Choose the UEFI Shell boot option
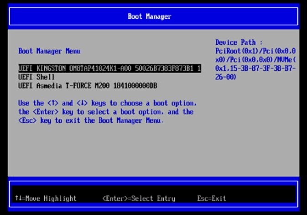The height and width of the screenshot is (215, 307). pos(36,77)
